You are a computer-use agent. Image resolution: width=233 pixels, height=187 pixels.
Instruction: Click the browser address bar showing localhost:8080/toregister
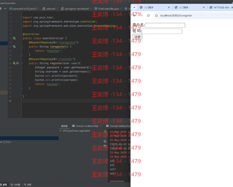coord(176,16)
